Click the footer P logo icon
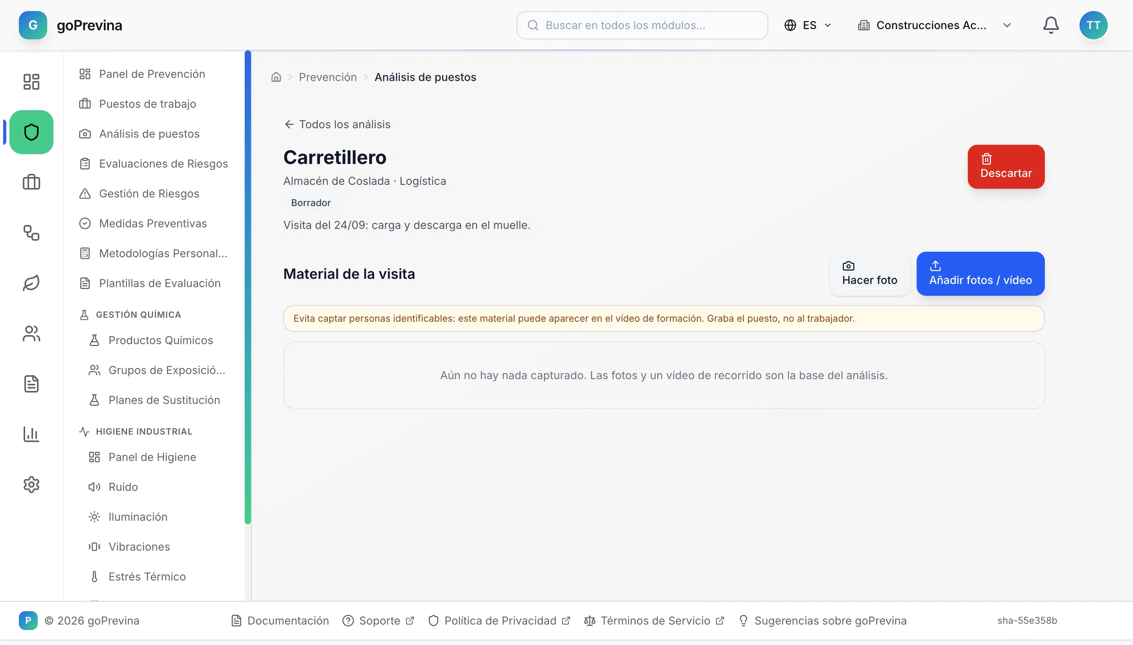This screenshot has height=645, width=1133. pyautogui.click(x=28, y=620)
